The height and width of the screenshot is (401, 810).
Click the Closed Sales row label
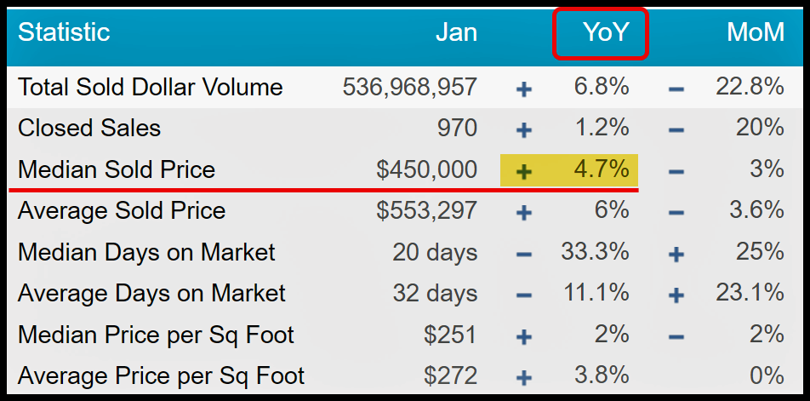click(89, 129)
